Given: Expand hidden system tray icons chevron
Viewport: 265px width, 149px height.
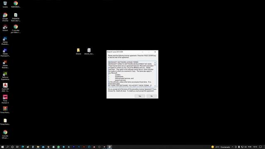Looking at the screenshot, I should tap(232, 147).
